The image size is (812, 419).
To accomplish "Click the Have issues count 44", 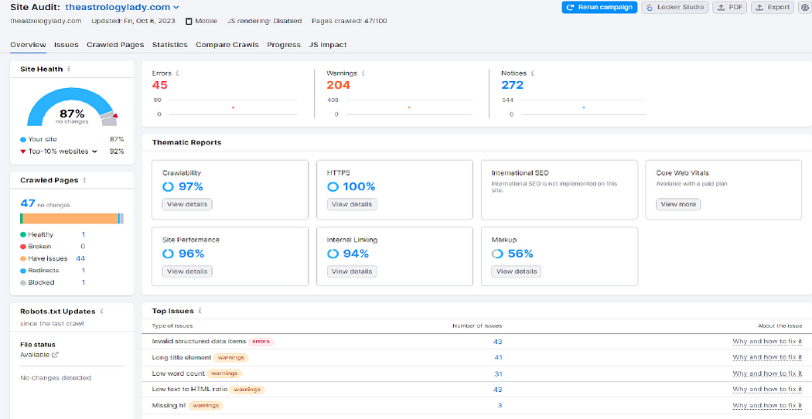I will click(80, 258).
